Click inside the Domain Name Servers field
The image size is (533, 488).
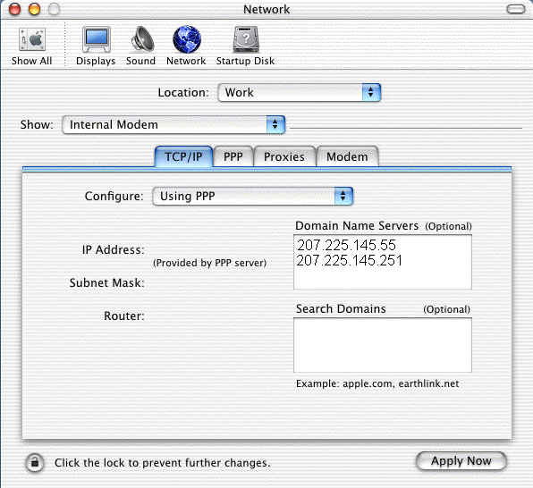383,262
